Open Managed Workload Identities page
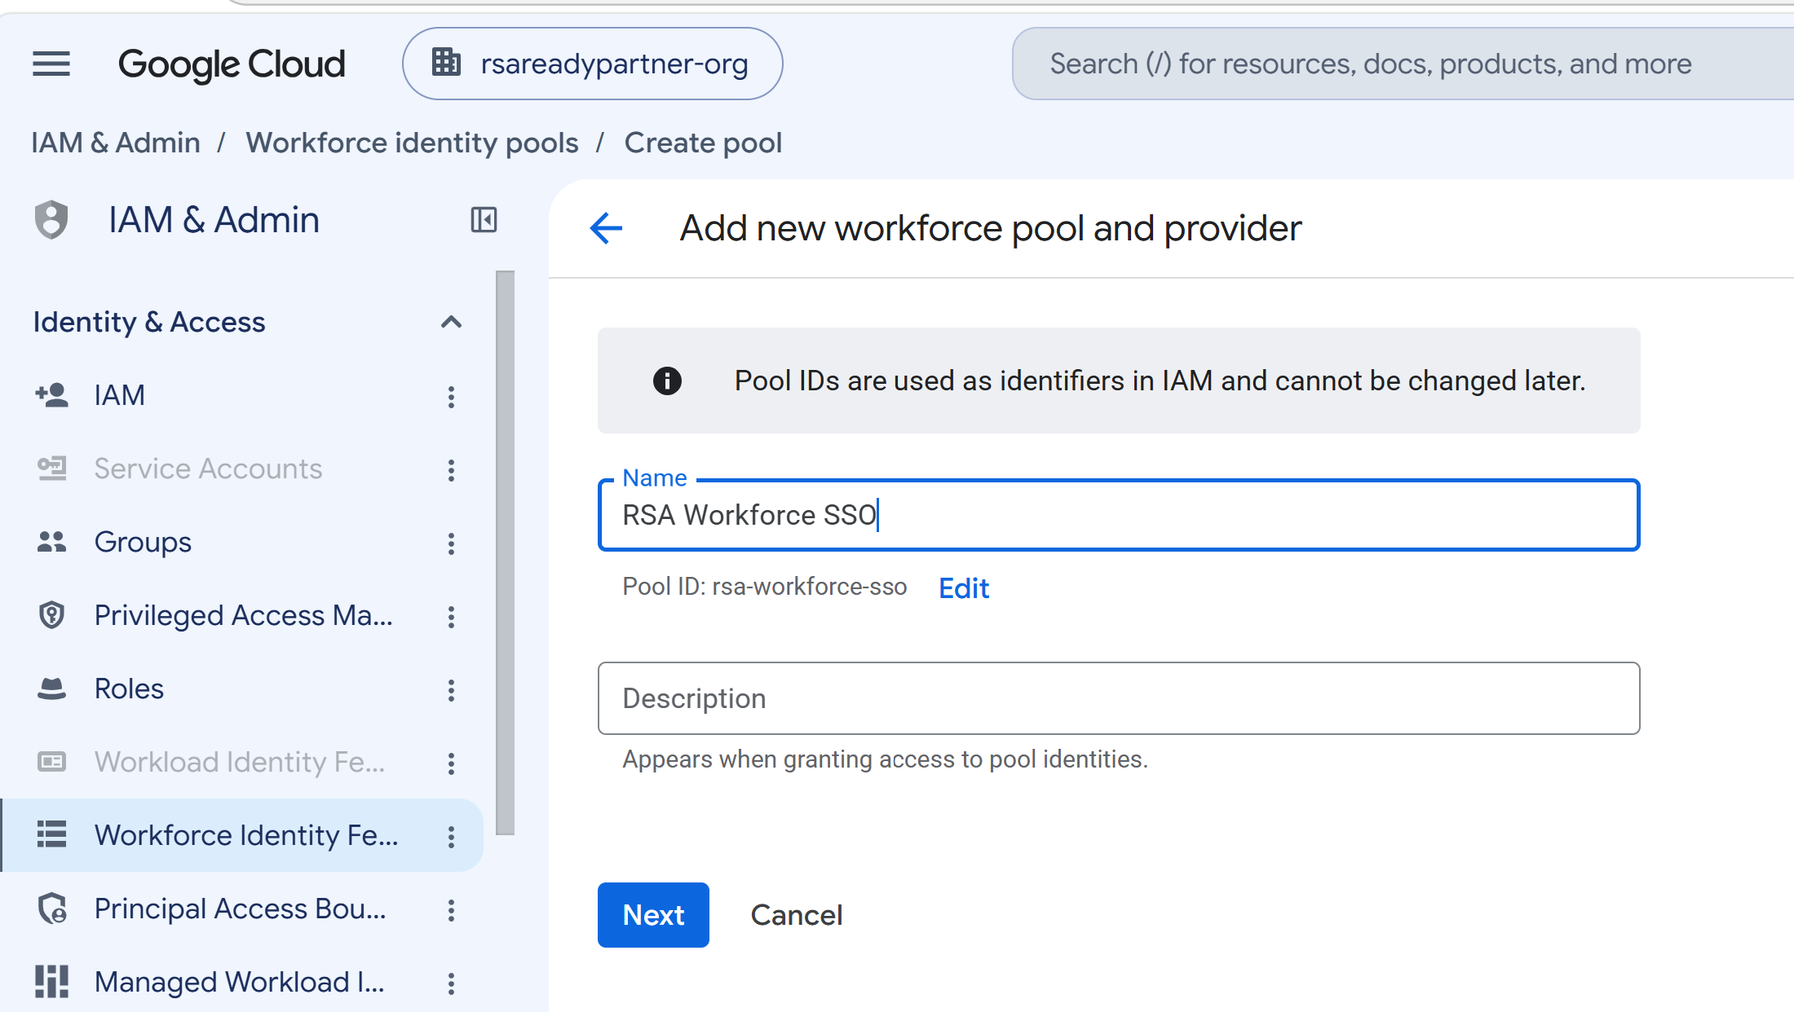This screenshot has width=1794, height=1012. pyautogui.click(x=239, y=982)
